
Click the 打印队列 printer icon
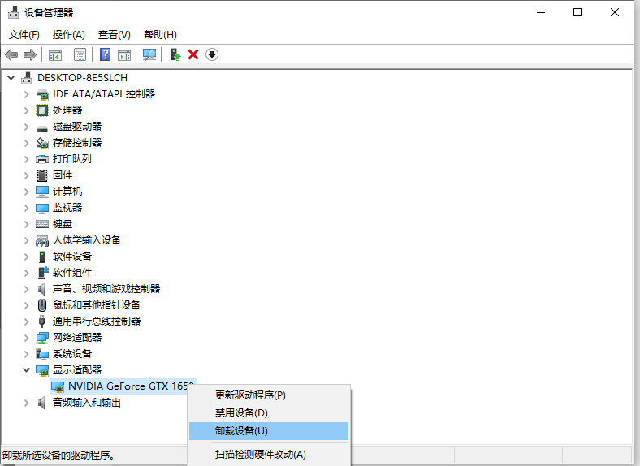click(42, 159)
